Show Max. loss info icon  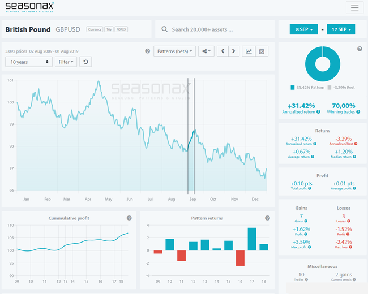350,247
